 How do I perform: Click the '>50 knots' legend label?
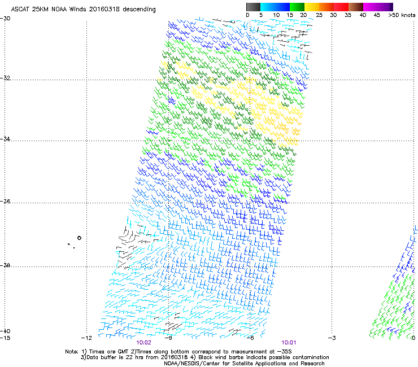[x=402, y=15]
